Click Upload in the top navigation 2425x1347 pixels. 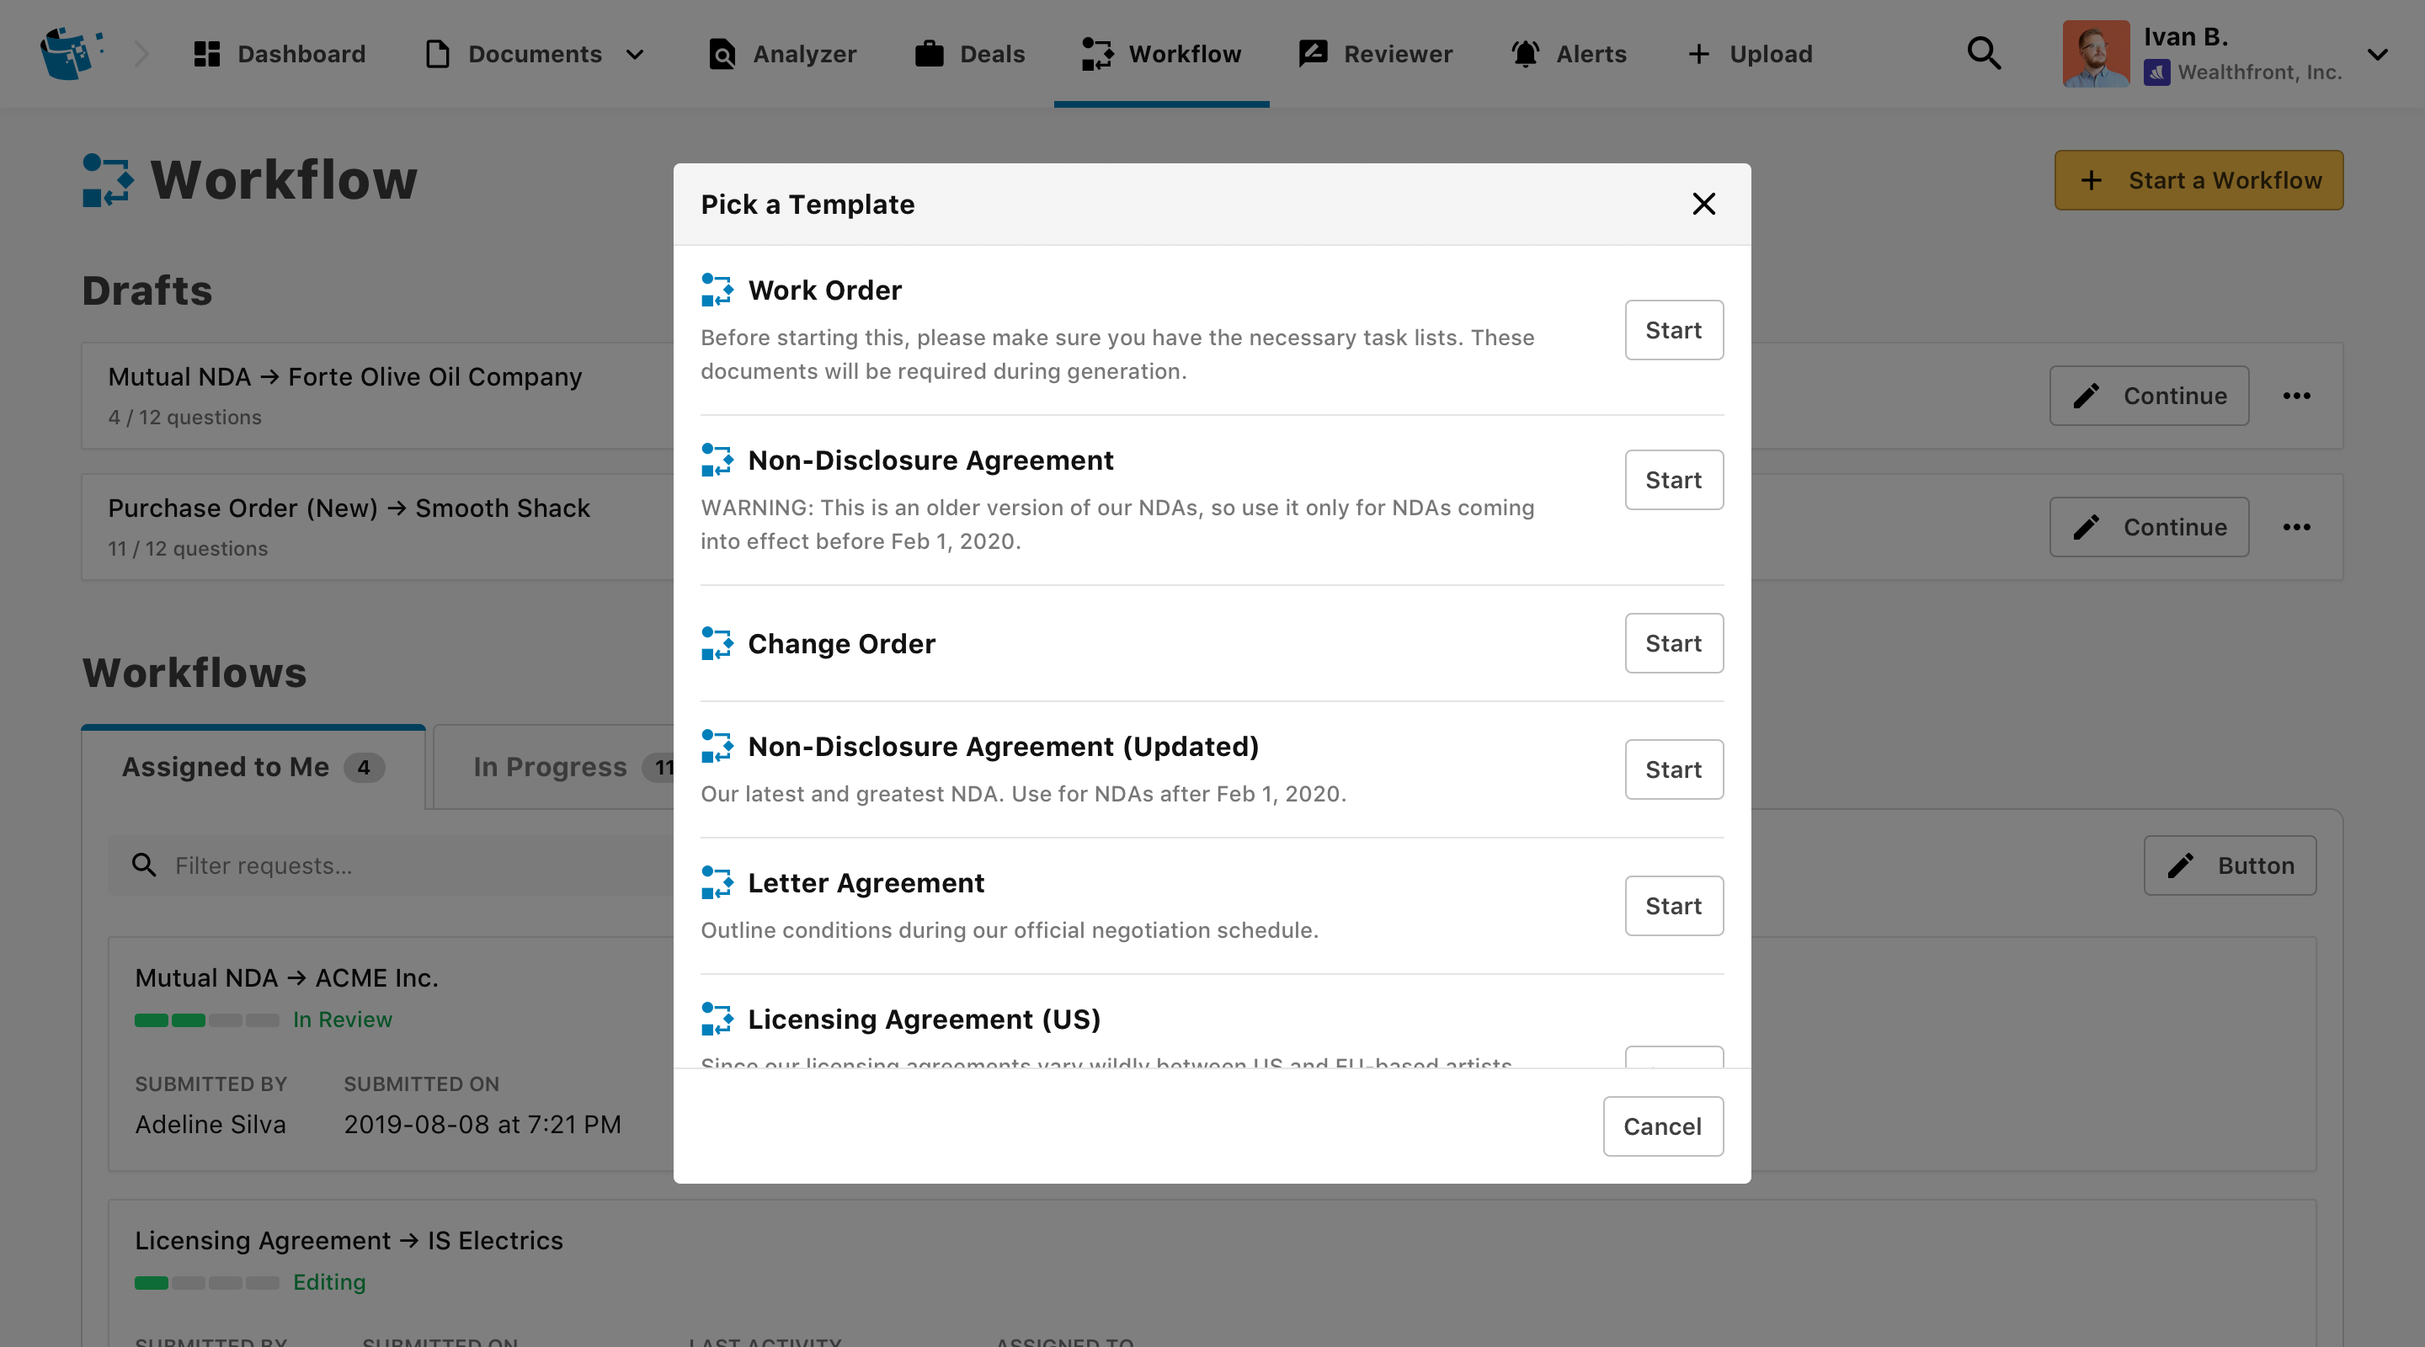1750,54
